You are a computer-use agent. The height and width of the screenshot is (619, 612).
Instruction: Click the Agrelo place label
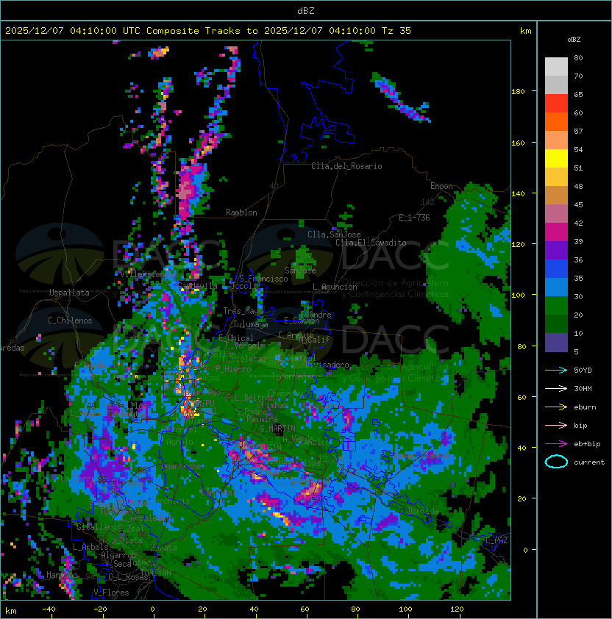(x=179, y=442)
